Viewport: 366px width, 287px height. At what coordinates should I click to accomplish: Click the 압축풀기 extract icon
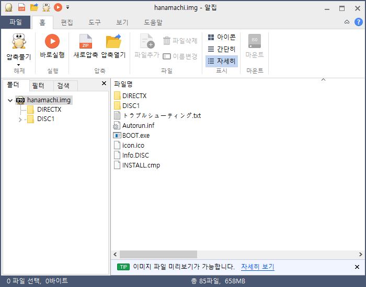tap(19, 41)
